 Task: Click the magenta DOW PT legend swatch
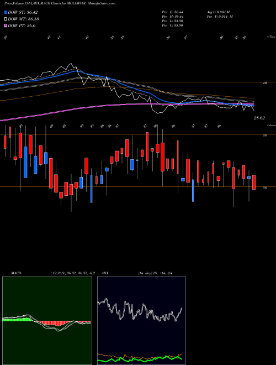[x=6, y=25]
